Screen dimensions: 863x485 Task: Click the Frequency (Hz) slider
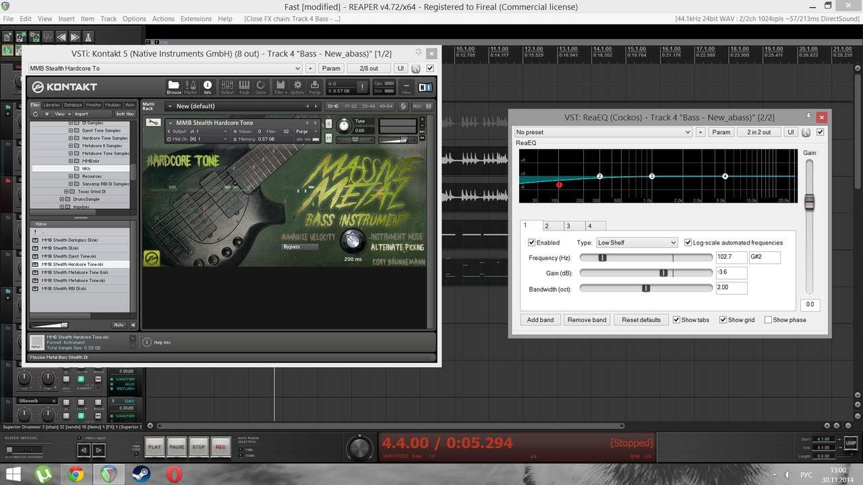click(645, 257)
